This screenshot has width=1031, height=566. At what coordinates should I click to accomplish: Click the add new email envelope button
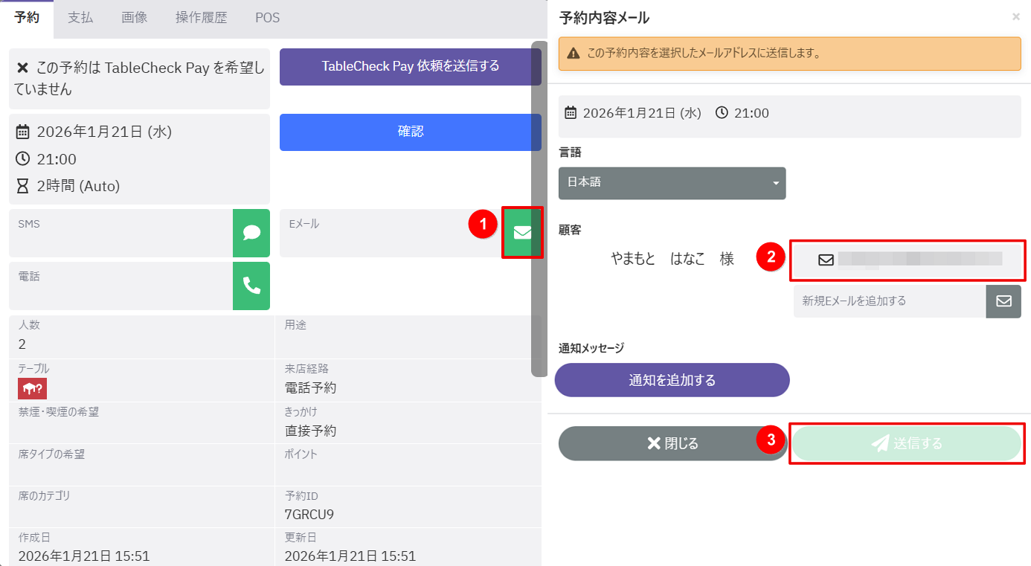pos(1003,301)
